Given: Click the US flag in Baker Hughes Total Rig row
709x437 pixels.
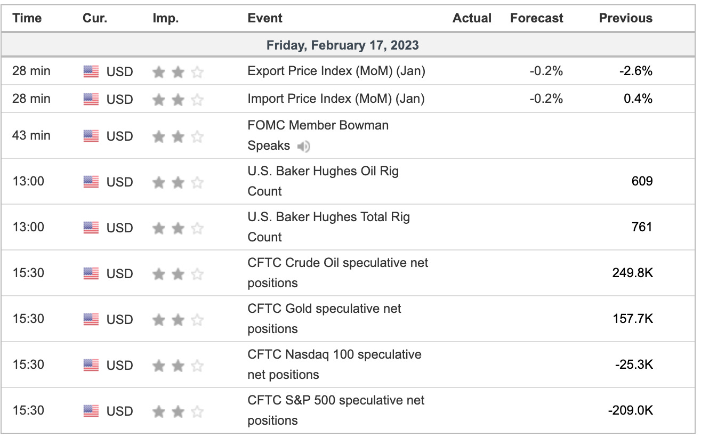Looking at the screenshot, I should point(91,228).
